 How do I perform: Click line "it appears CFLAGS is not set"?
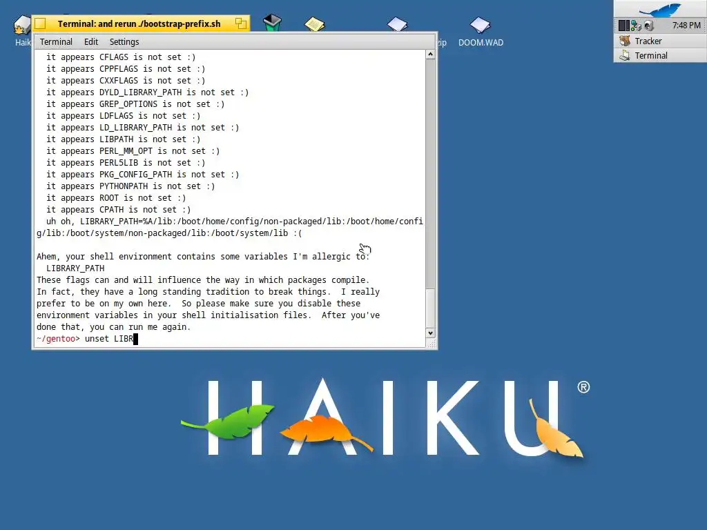click(x=121, y=57)
